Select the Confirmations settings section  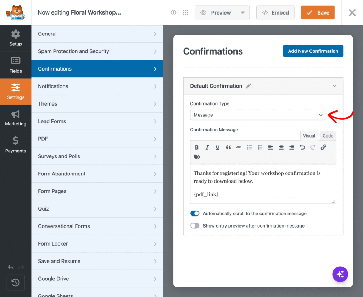tap(97, 69)
